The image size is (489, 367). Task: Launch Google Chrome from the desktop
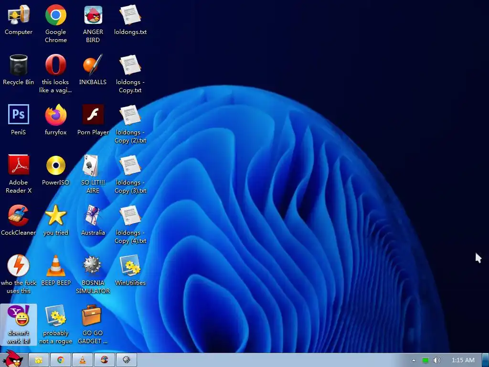pos(55,23)
